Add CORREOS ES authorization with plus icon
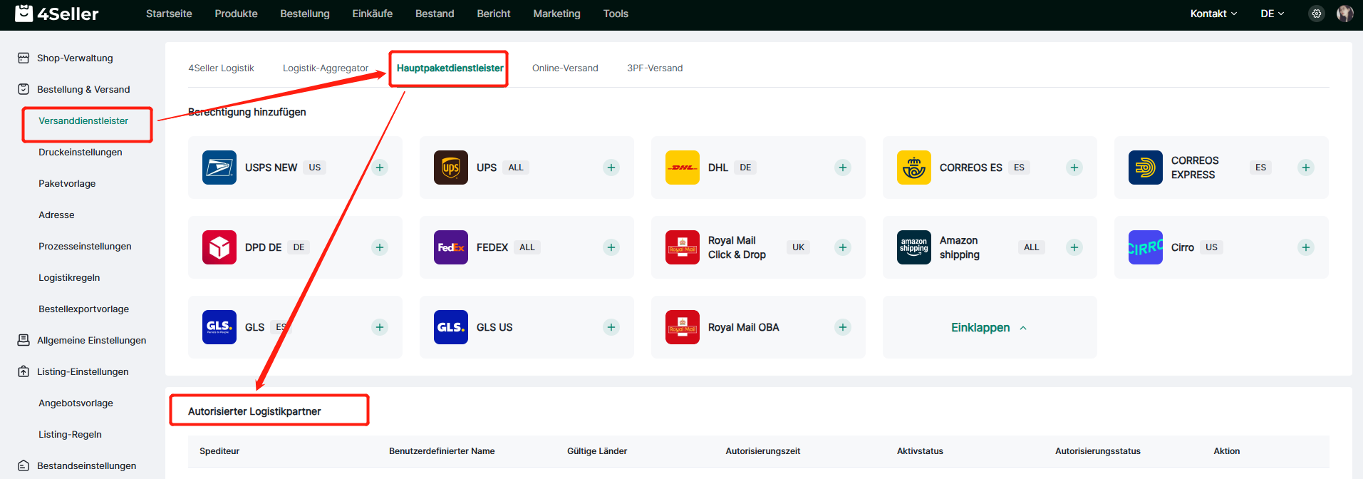The height and width of the screenshot is (479, 1363). (1074, 168)
